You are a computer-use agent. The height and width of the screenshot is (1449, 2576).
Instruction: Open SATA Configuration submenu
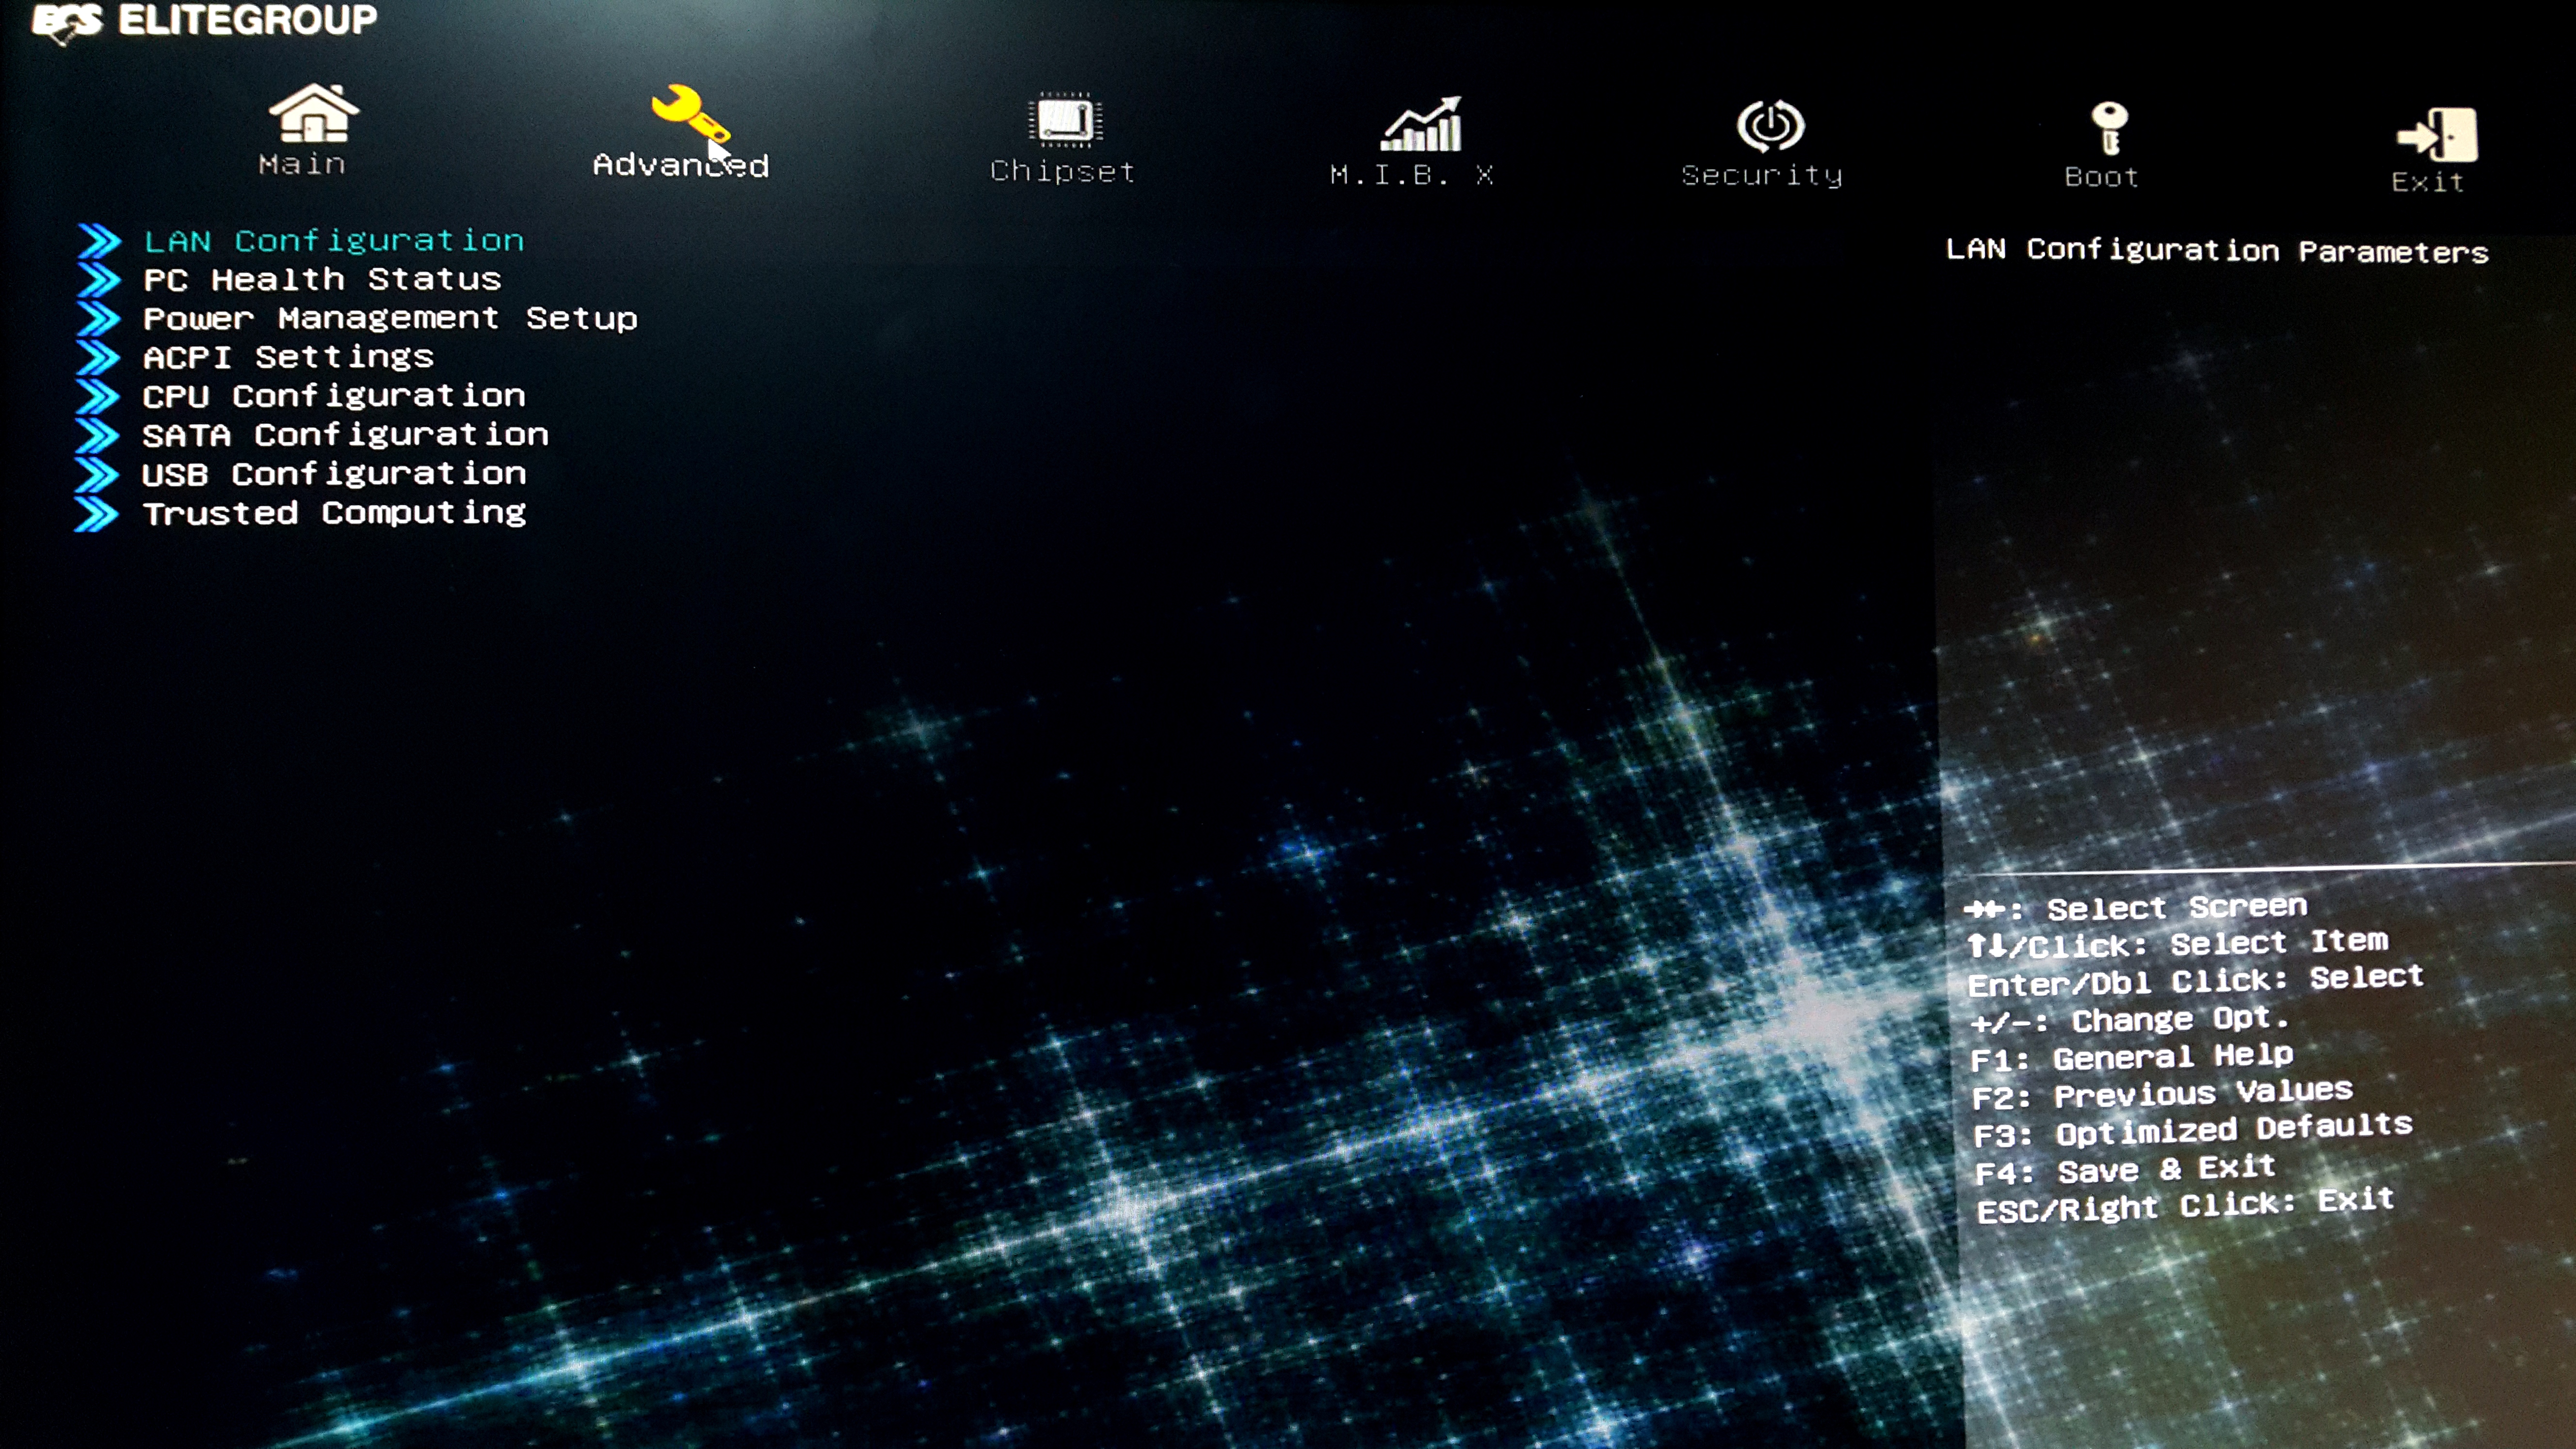pyautogui.click(x=345, y=435)
